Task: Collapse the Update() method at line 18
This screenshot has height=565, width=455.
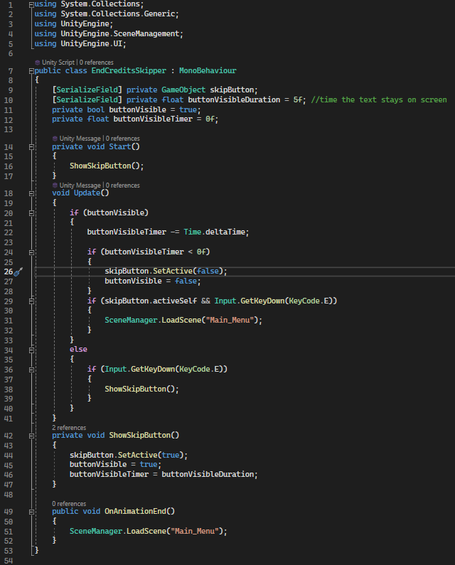Action: (x=31, y=193)
